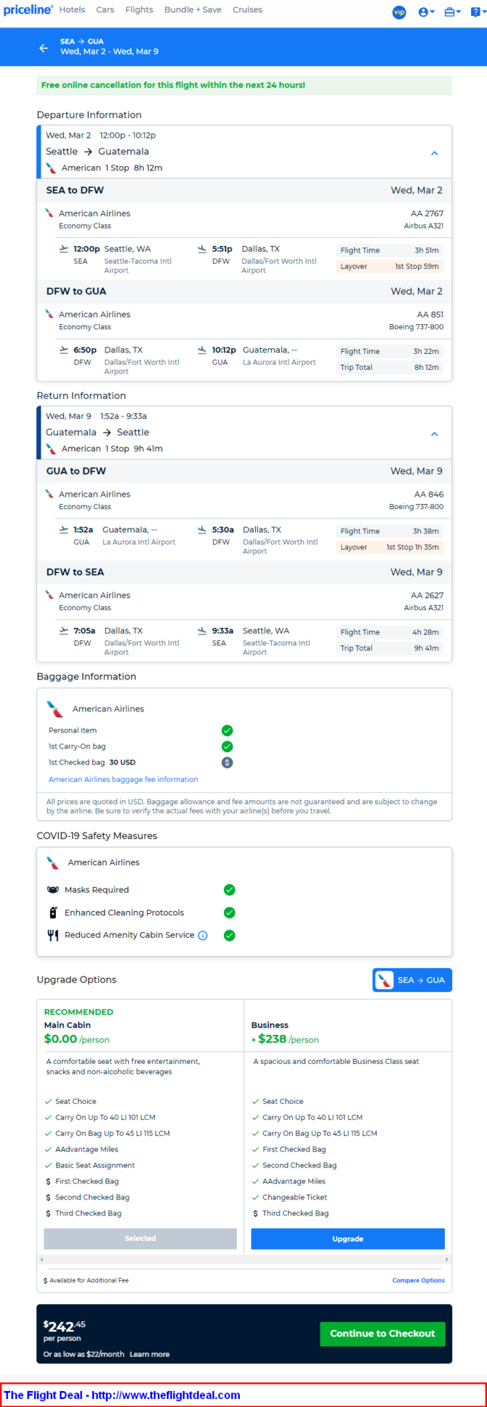Screen dimensions: 487x1407
Task: Click the back arrow beside SEA → GUA
Action: (44, 48)
